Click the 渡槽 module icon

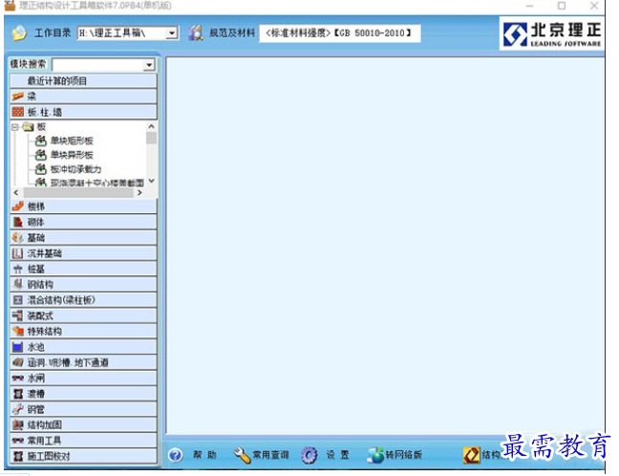coord(18,394)
